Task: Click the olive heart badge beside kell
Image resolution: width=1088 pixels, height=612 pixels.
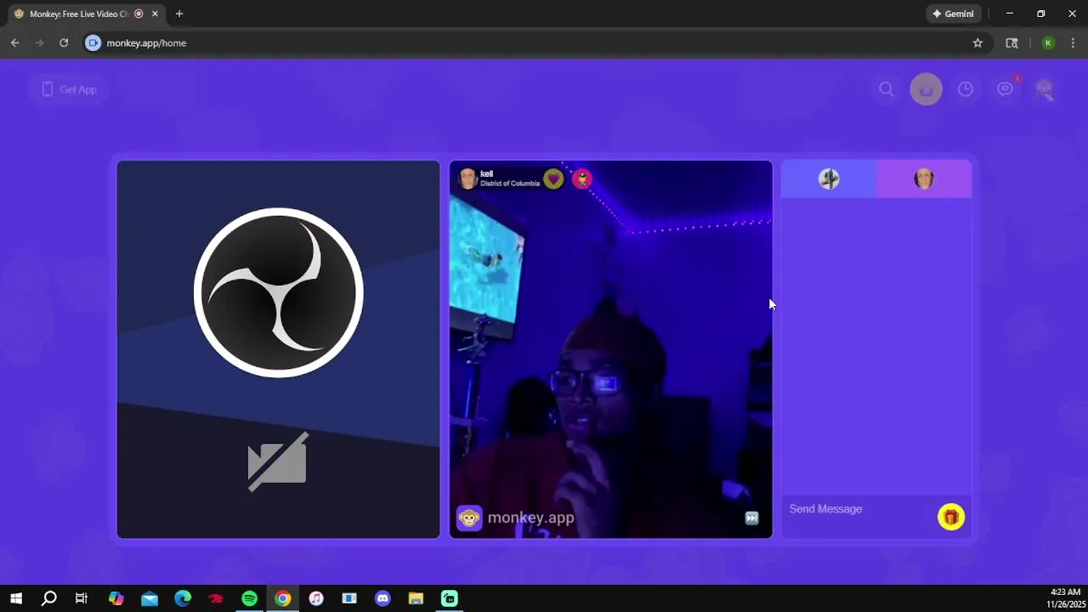Action: 553,178
